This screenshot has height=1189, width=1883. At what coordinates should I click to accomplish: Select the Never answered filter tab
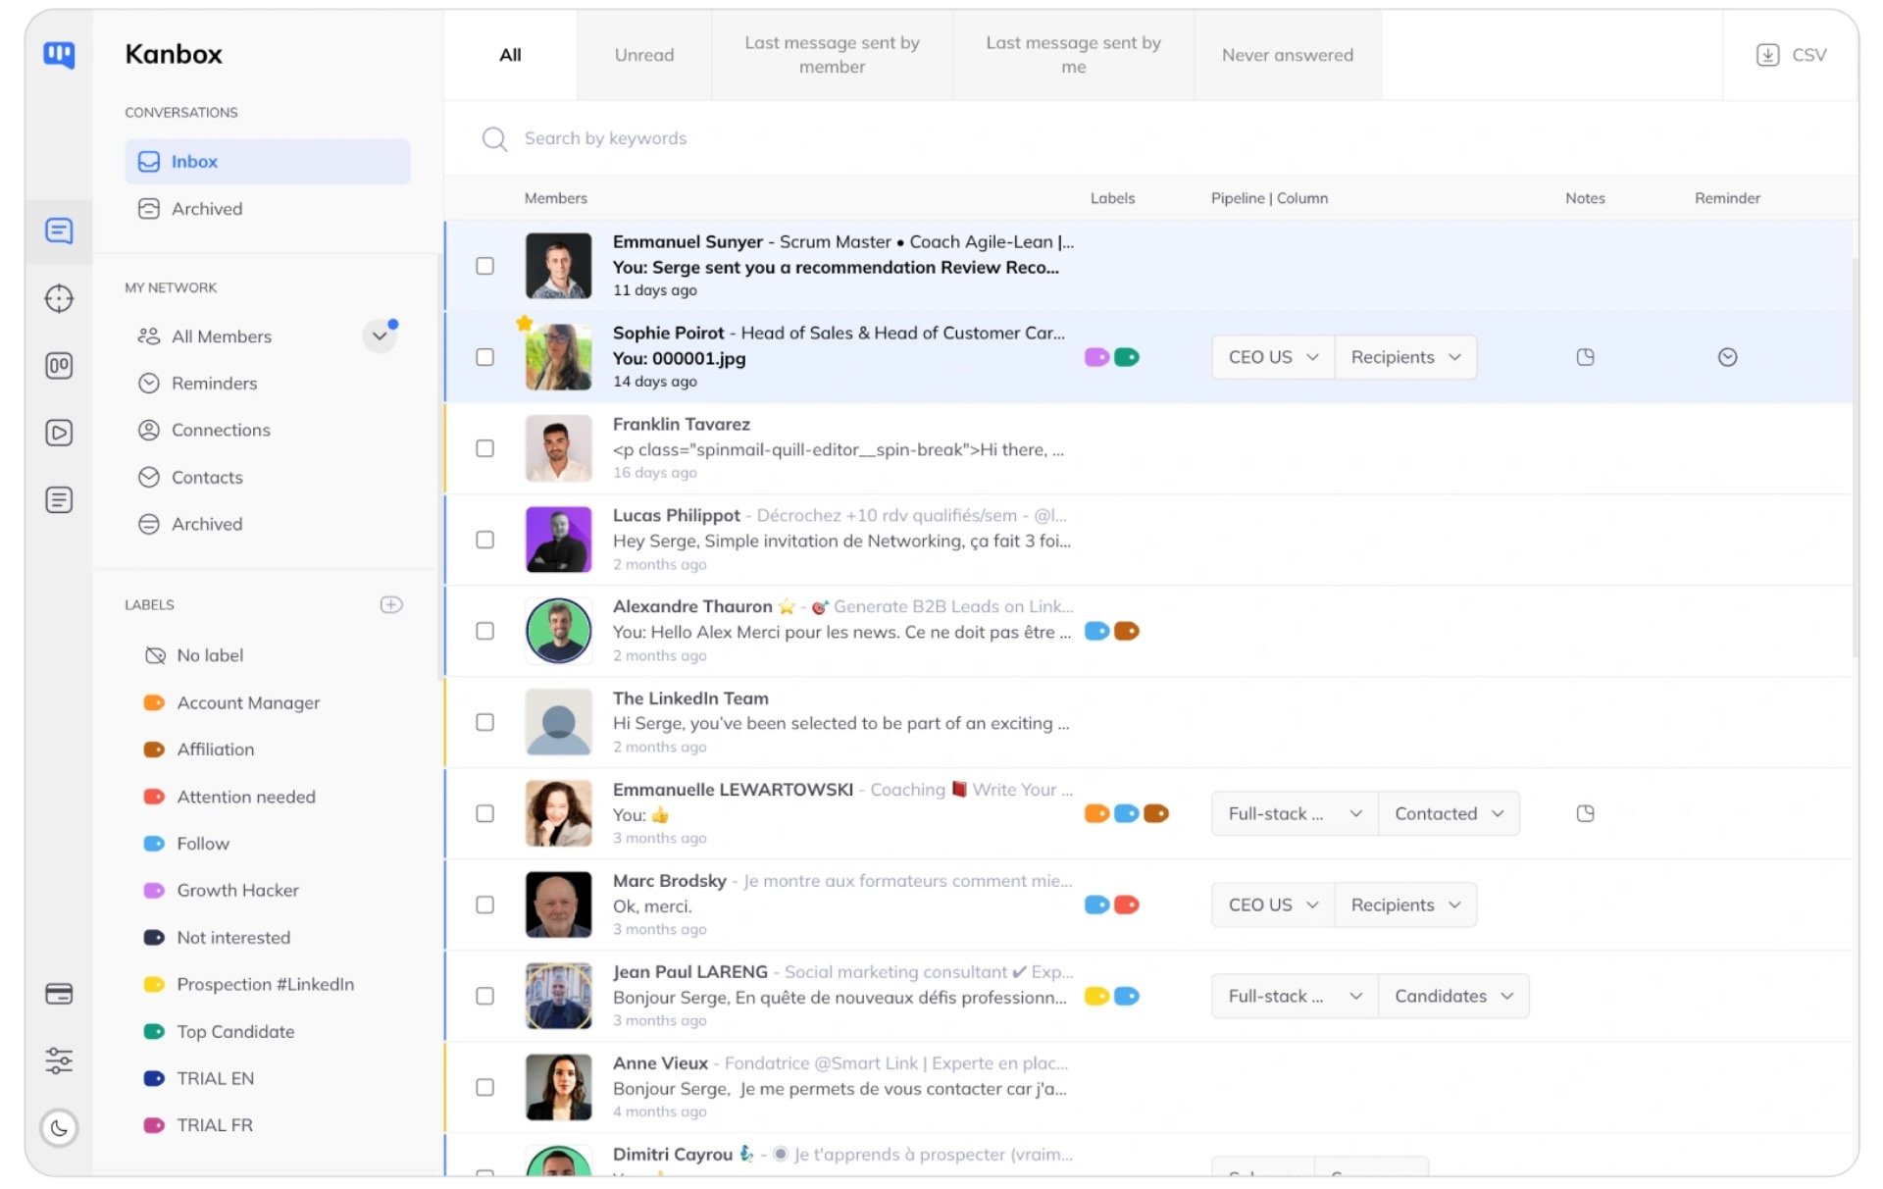(1286, 55)
